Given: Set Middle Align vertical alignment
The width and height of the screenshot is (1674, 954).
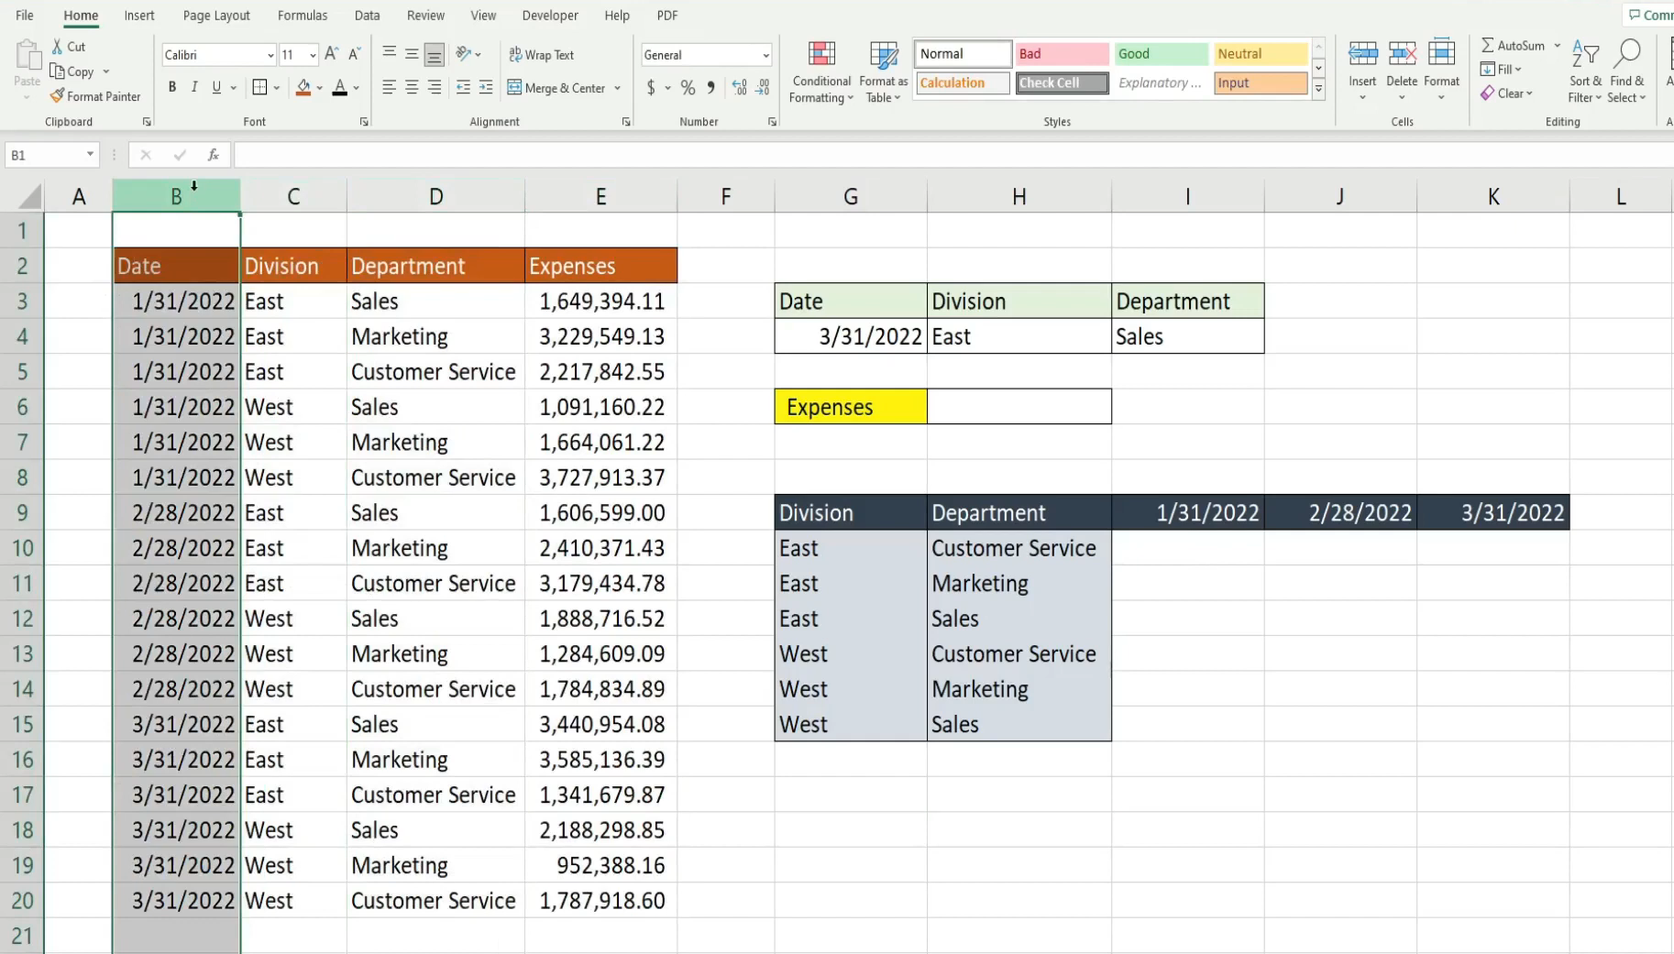Looking at the screenshot, I should click(x=412, y=55).
